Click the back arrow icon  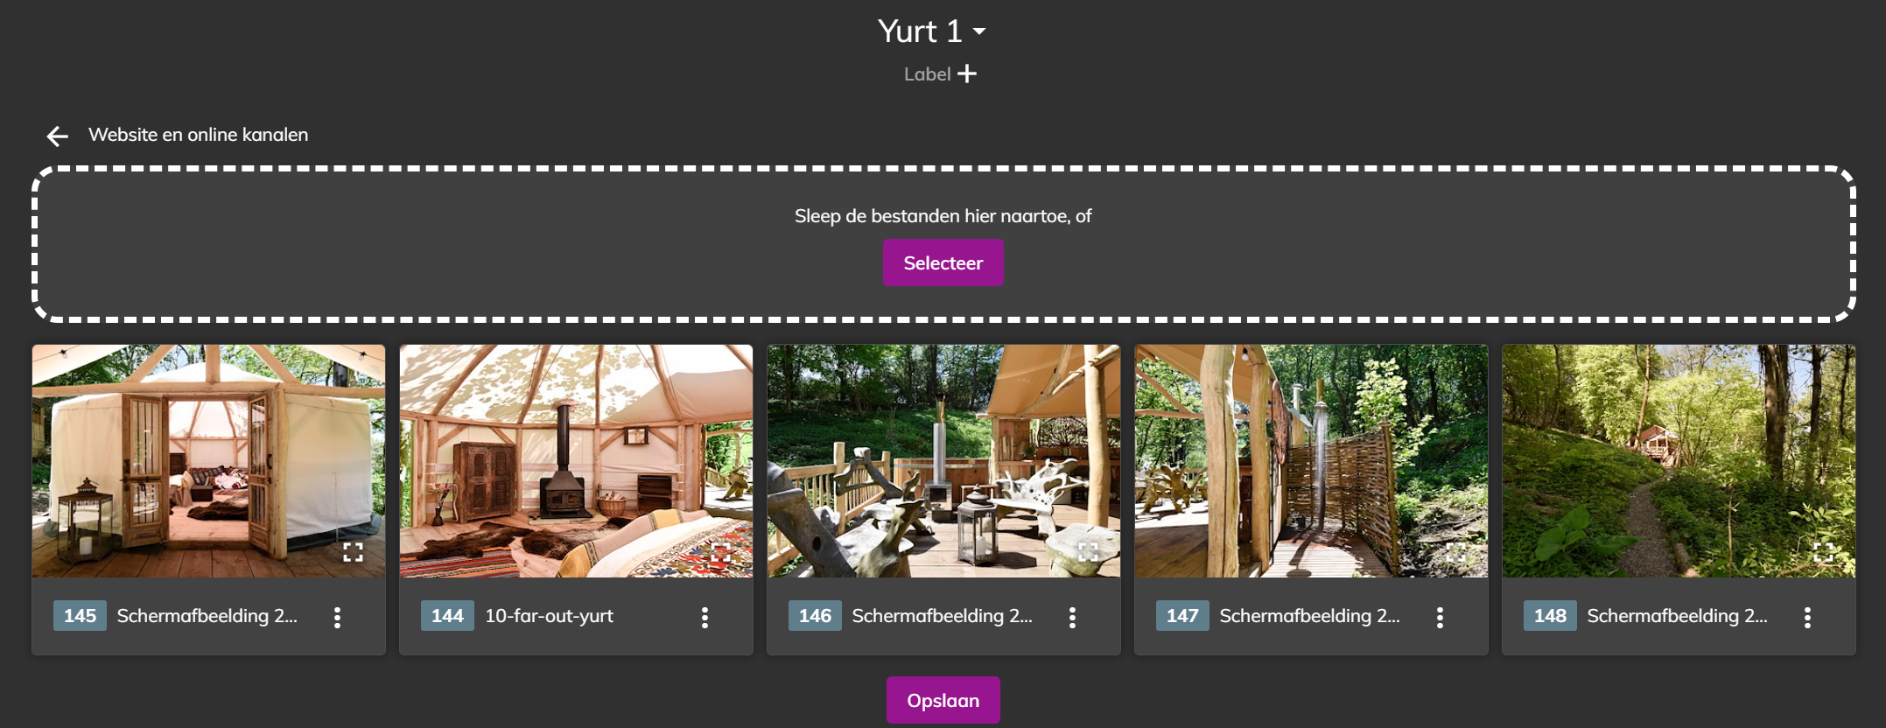click(58, 136)
